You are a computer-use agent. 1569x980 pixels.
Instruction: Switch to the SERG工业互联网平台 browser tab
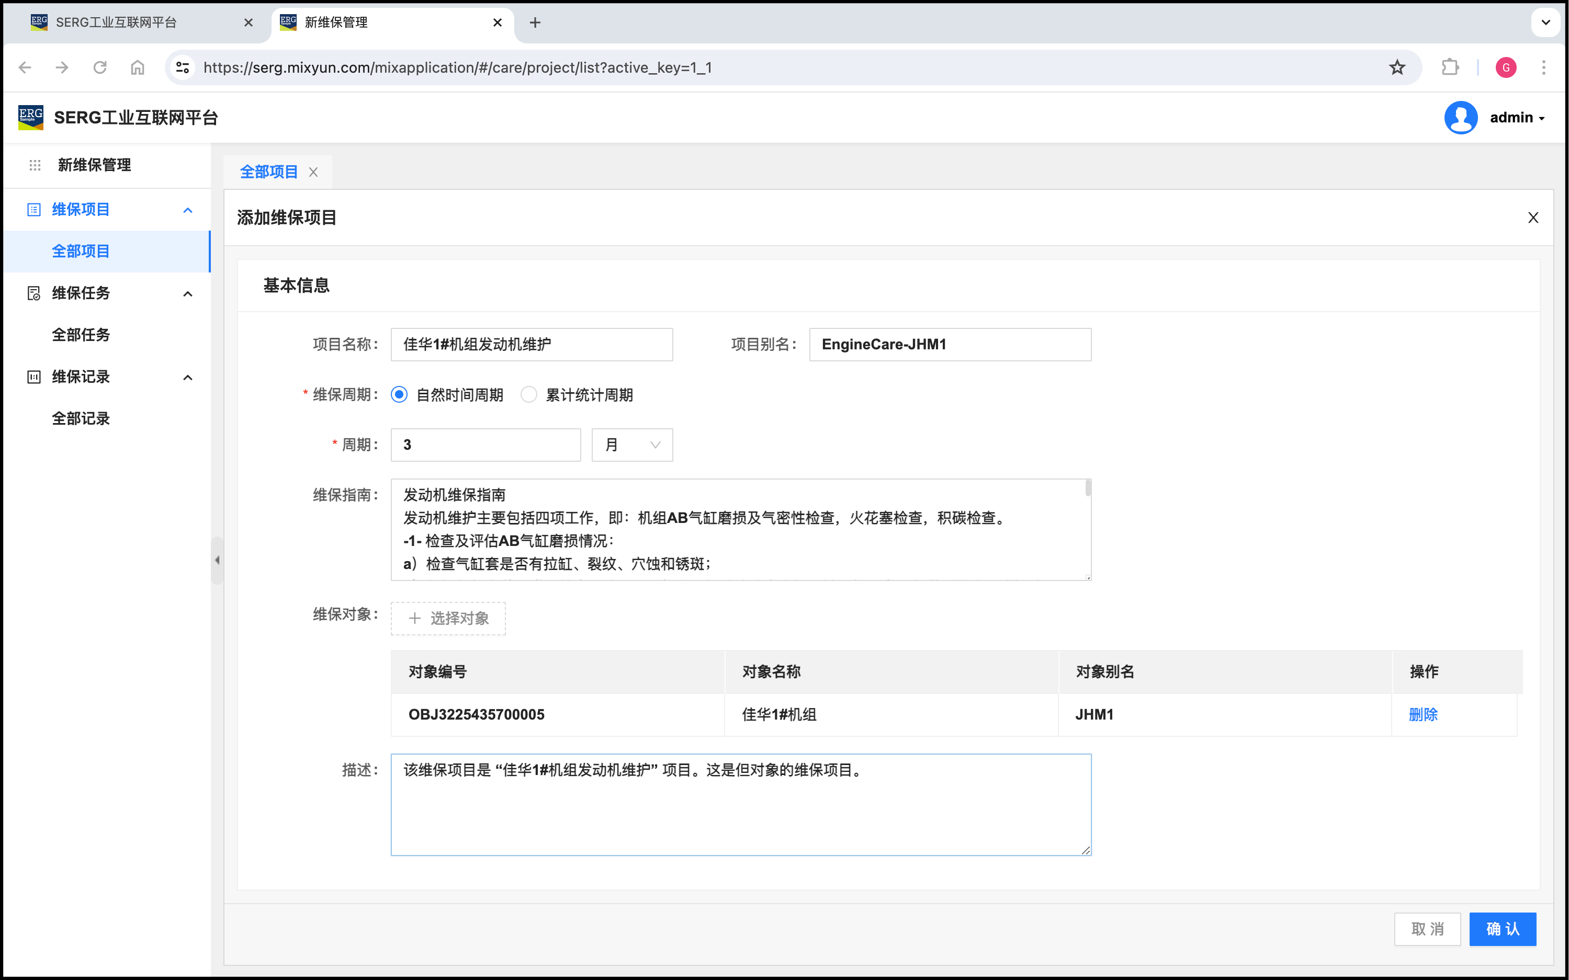point(117,22)
